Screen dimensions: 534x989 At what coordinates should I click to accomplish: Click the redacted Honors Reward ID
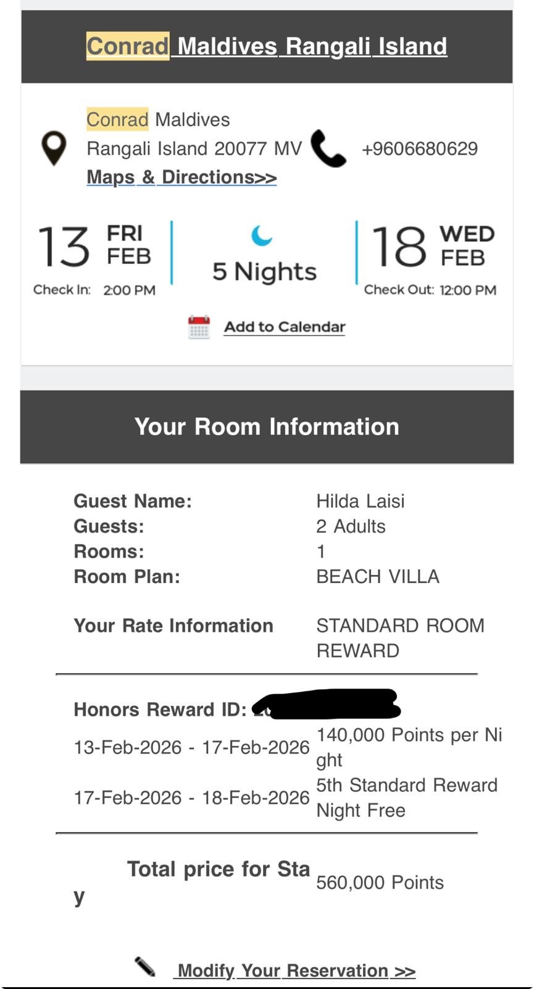pos(326,705)
